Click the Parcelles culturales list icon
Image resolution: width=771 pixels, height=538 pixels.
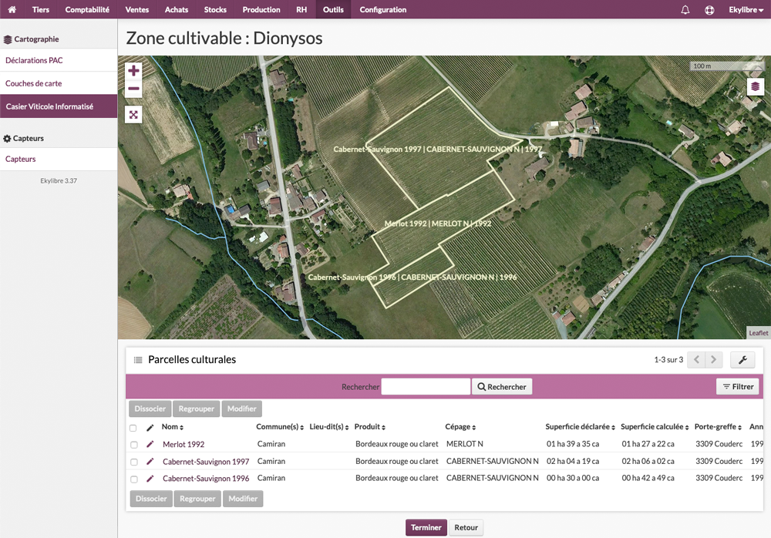point(138,360)
